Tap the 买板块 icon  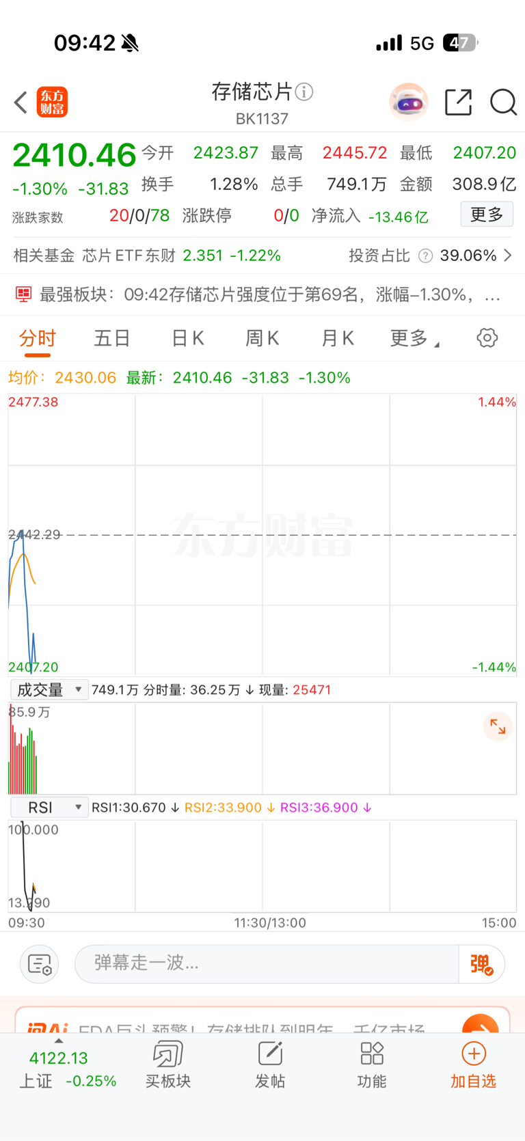[x=167, y=1054]
